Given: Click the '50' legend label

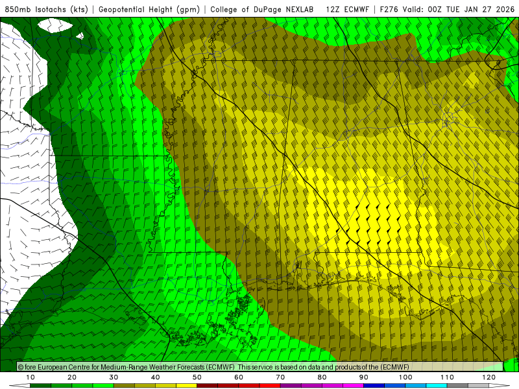Looking at the screenshot, I should (197, 377).
